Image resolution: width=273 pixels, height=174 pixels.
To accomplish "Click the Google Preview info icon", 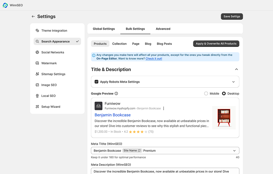I will click(x=116, y=93).
